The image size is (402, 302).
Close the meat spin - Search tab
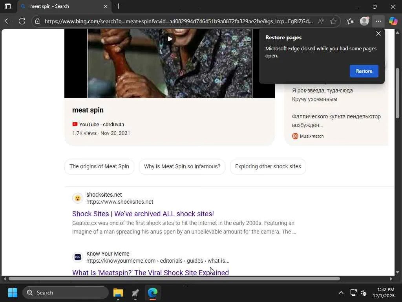105,6
